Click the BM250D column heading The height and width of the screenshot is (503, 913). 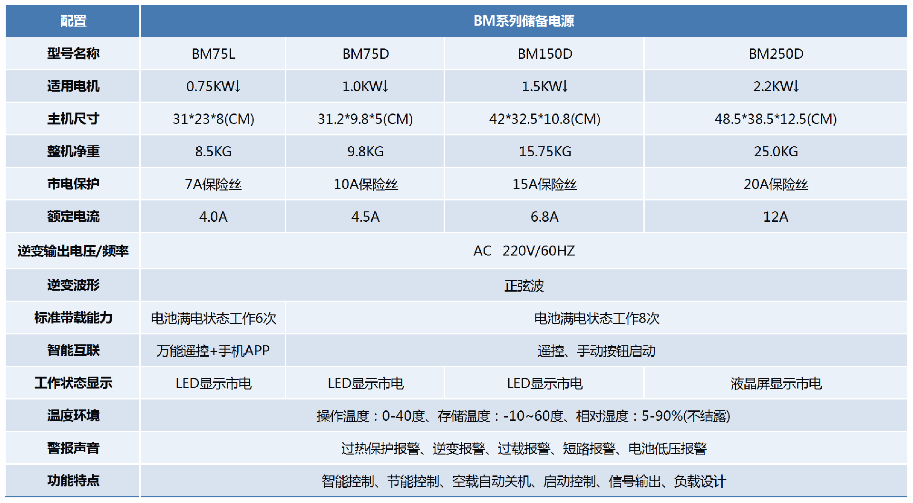[x=776, y=54]
